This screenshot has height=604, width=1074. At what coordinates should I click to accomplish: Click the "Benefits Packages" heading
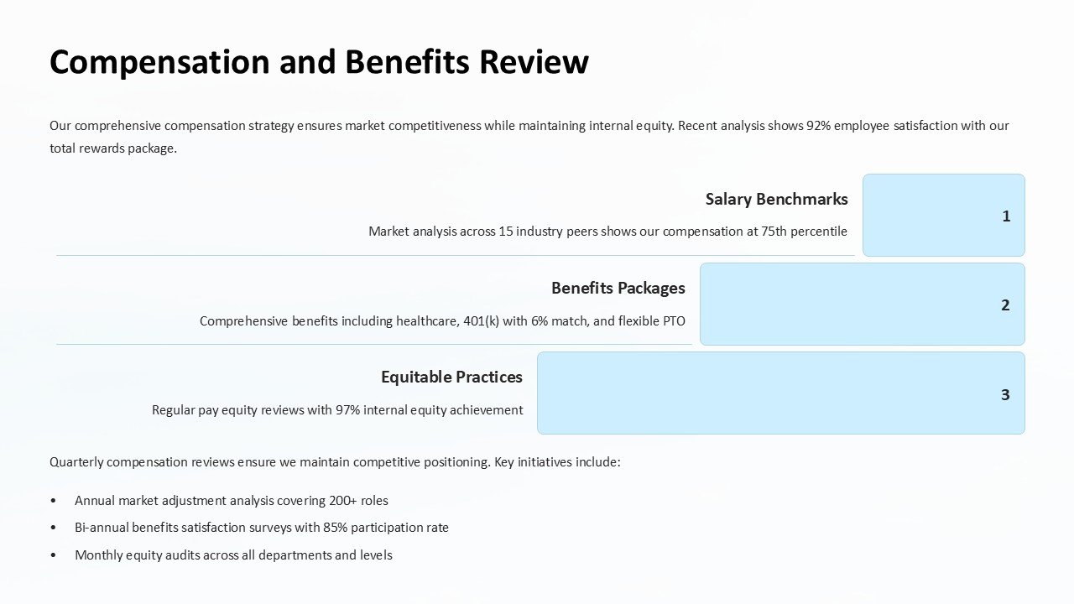coord(618,289)
